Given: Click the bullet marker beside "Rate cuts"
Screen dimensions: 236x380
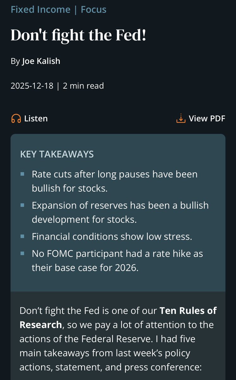Looking at the screenshot, I should coord(22,174).
